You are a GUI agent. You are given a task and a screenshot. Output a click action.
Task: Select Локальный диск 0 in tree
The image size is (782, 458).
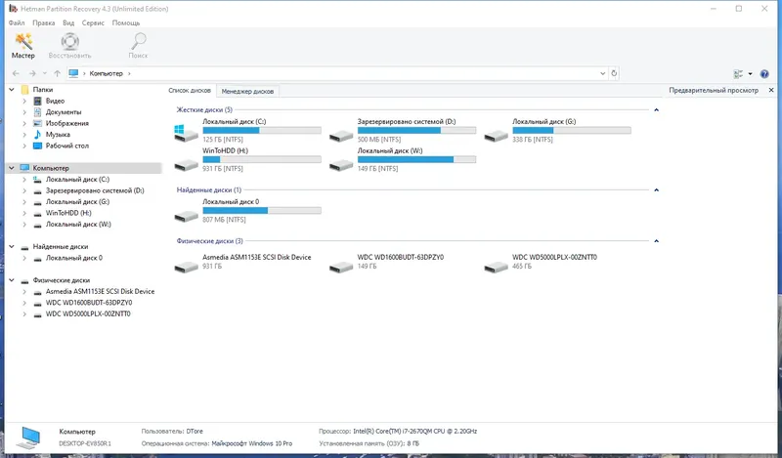(74, 258)
